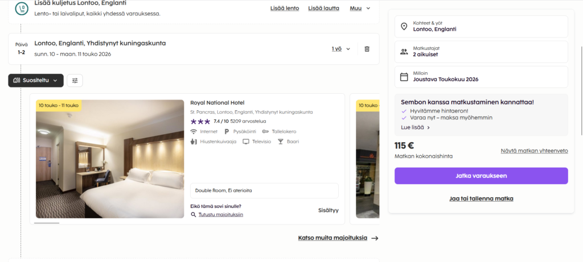The image size is (583, 262).
Task: Click Eikö tämä sovi sinulle? text
Action: pos(215,206)
